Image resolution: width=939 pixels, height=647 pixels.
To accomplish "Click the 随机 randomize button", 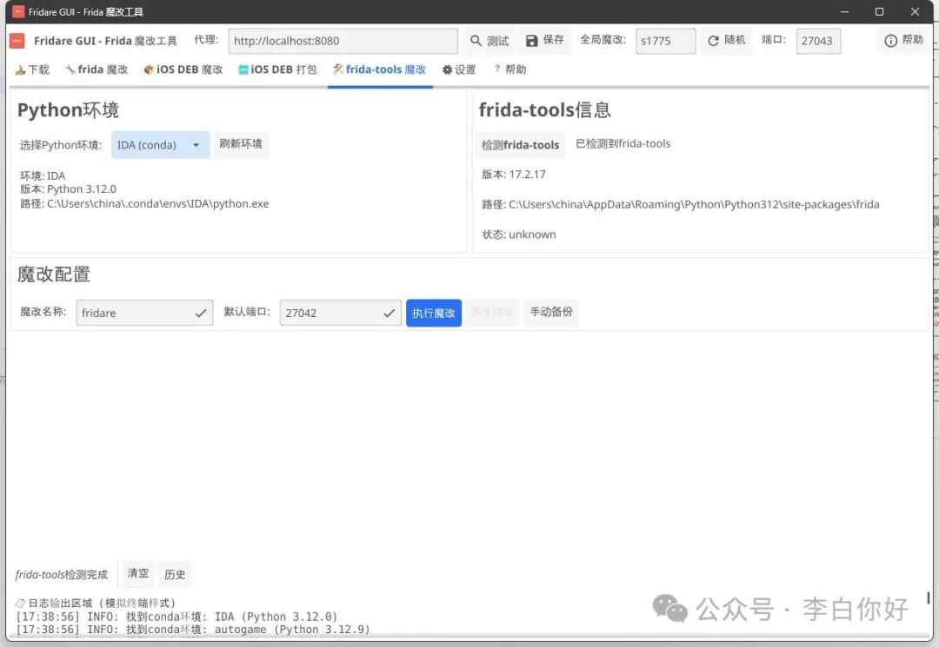I will [726, 40].
